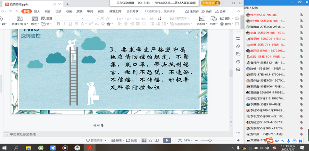
Task: Click the 分享 (Share) button
Action: point(220,12)
